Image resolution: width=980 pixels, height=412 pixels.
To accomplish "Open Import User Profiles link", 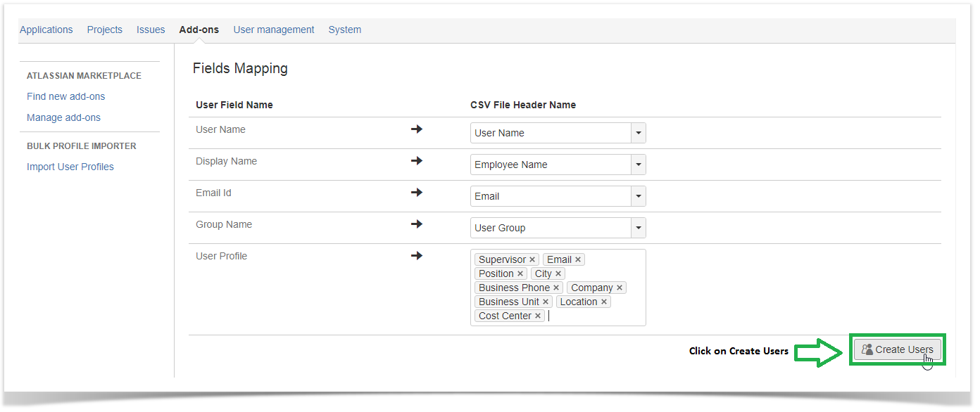I will pos(70,167).
